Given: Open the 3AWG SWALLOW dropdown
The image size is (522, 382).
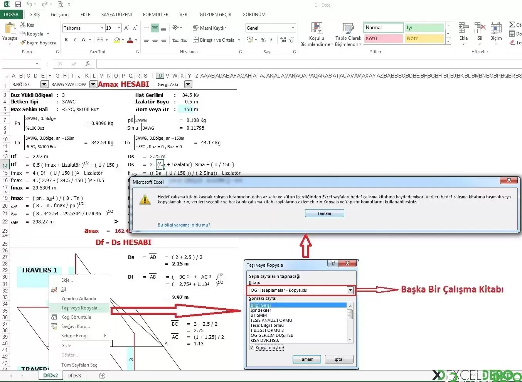Looking at the screenshot, I should click(x=93, y=84).
